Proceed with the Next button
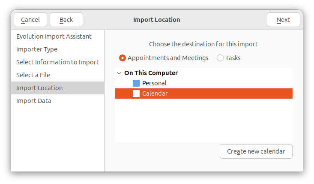 (x=283, y=20)
